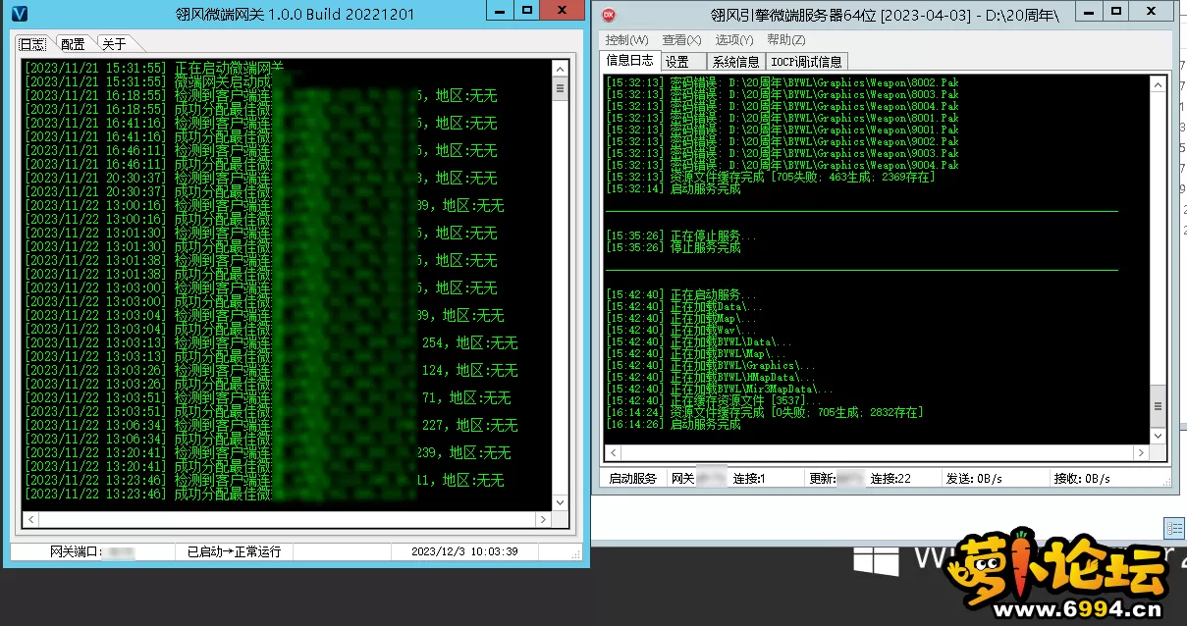The image size is (1187, 626).
Task: Click the 16:14:26 启动服务完成 log line
Action: coord(674,424)
